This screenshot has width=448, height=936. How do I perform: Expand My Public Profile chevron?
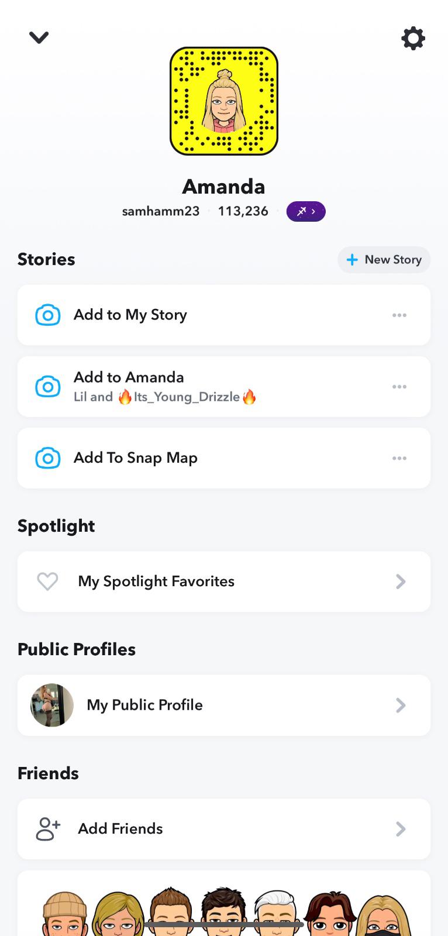[x=401, y=706]
